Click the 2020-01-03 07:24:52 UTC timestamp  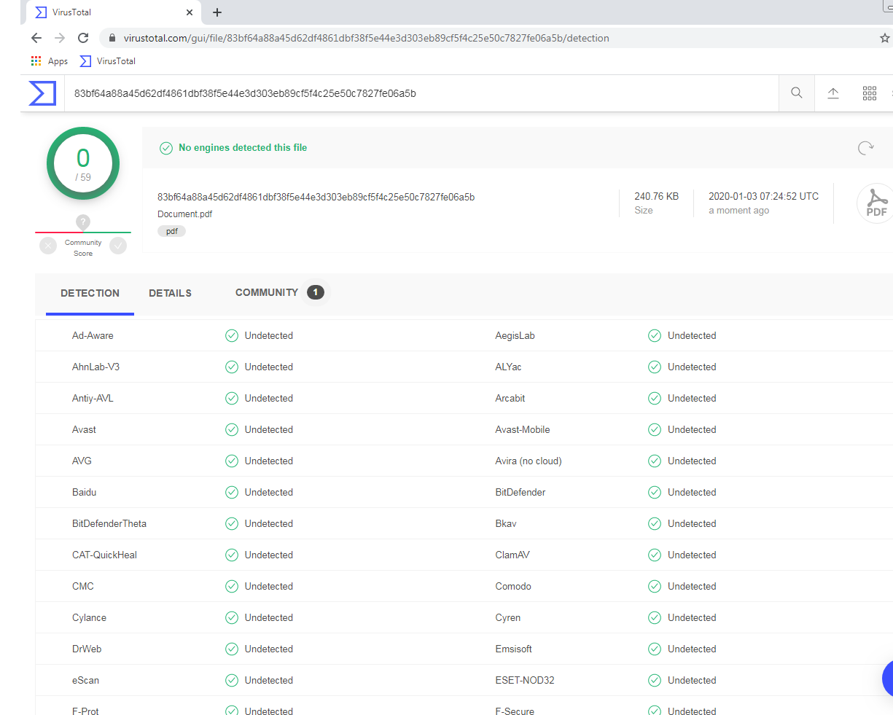click(x=763, y=196)
